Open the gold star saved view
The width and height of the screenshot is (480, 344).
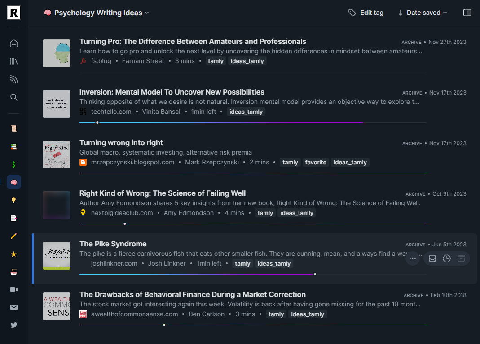click(x=14, y=254)
